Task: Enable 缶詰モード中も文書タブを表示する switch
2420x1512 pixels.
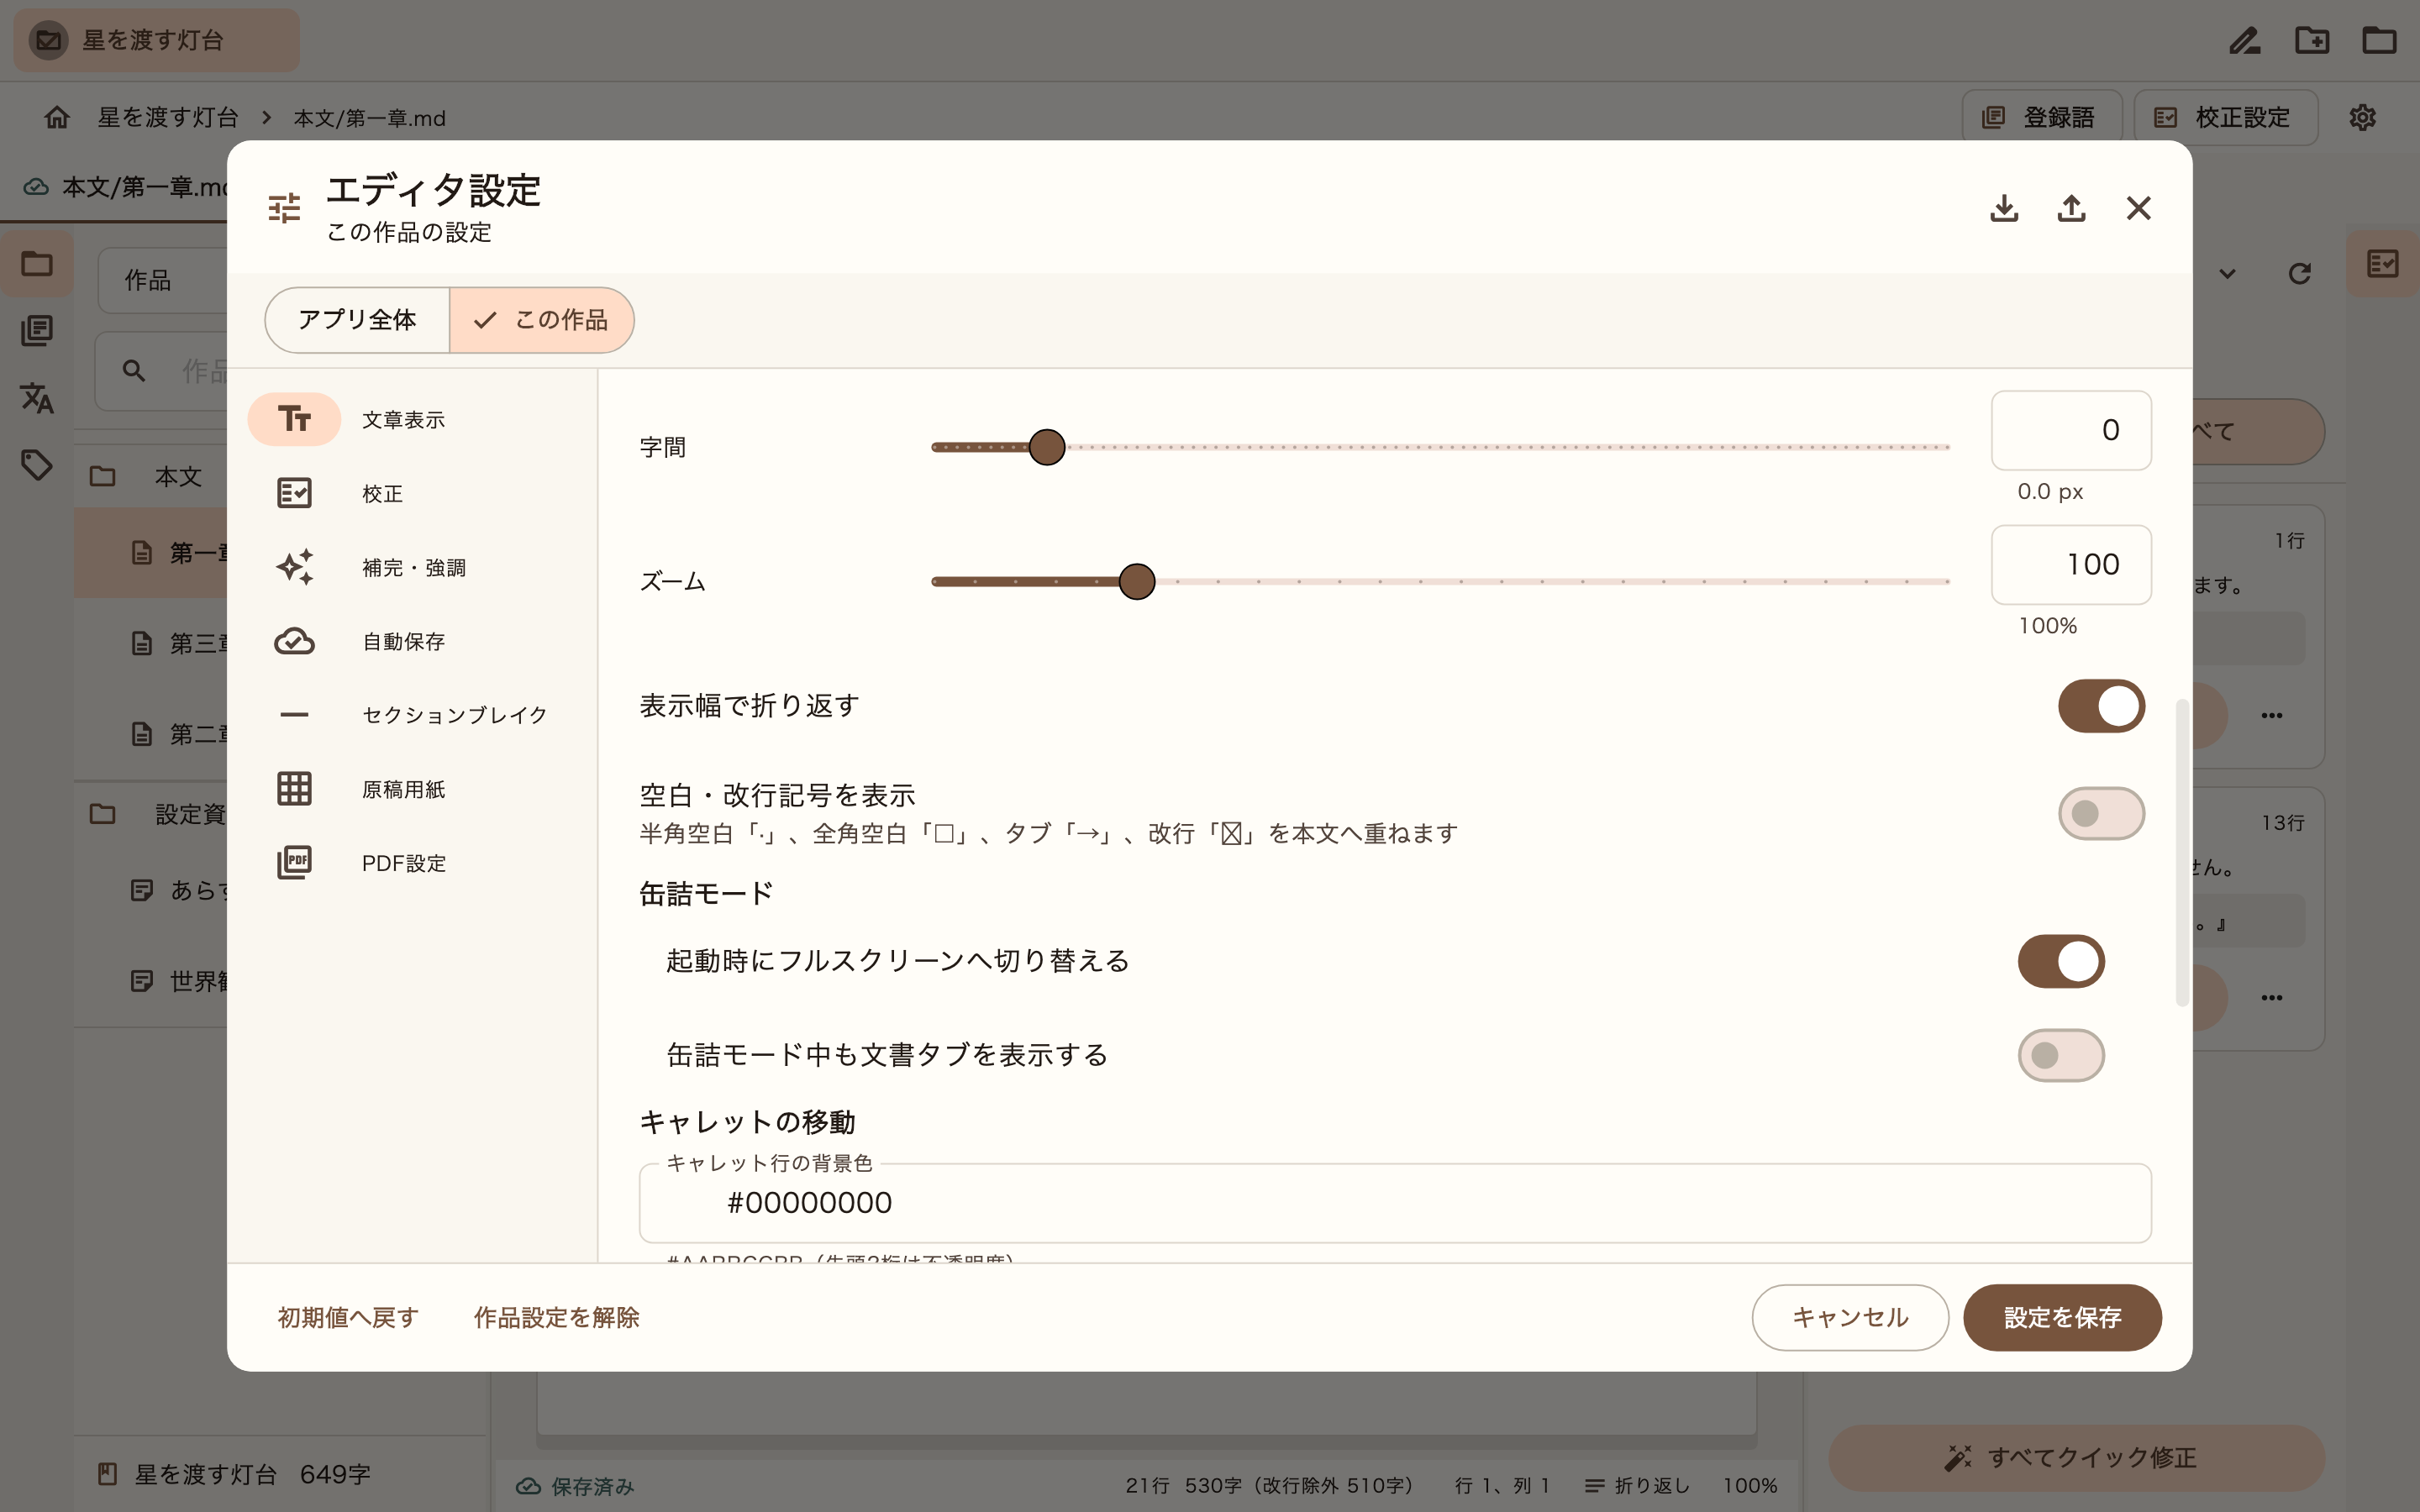Action: pos(2061,1055)
